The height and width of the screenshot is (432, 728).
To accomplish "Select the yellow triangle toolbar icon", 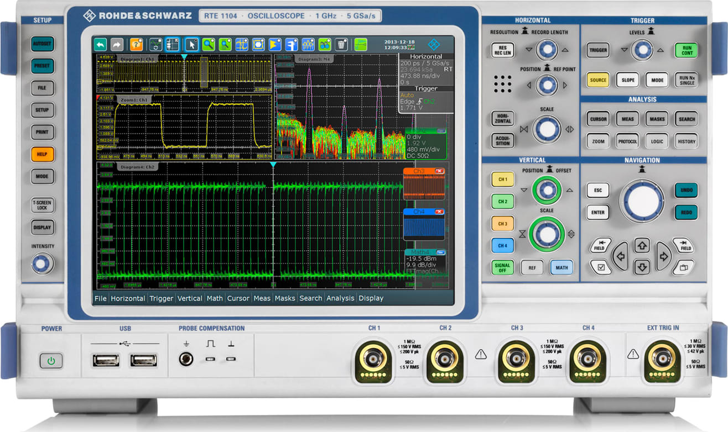I will pyautogui.click(x=275, y=44).
